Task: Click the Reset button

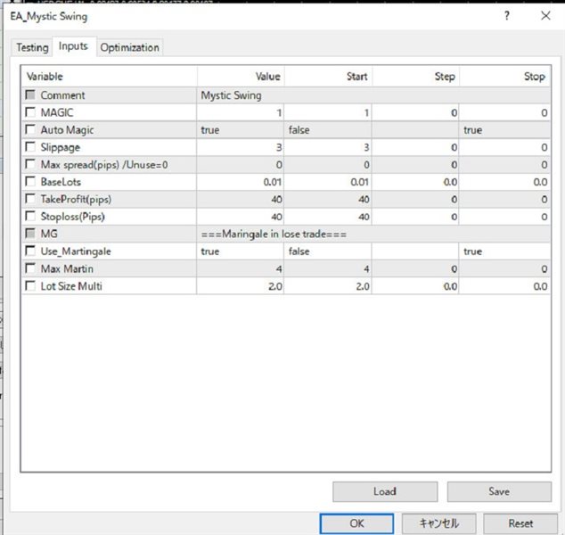Action: [520, 523]
